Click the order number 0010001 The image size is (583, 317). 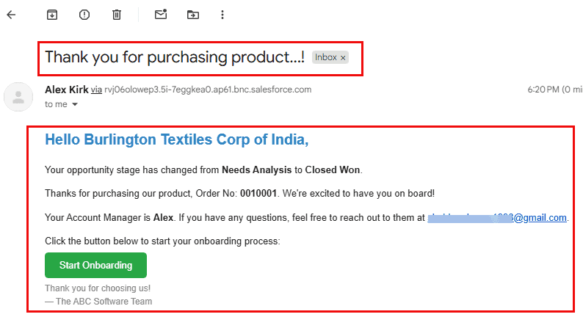point(260,194)
